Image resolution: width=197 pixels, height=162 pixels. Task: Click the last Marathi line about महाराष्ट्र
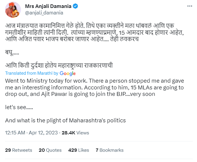click(59, 65)
